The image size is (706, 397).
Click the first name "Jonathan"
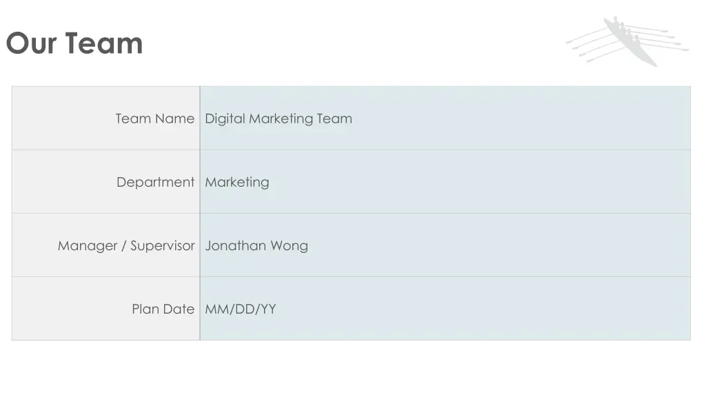(x=236, y=245)
